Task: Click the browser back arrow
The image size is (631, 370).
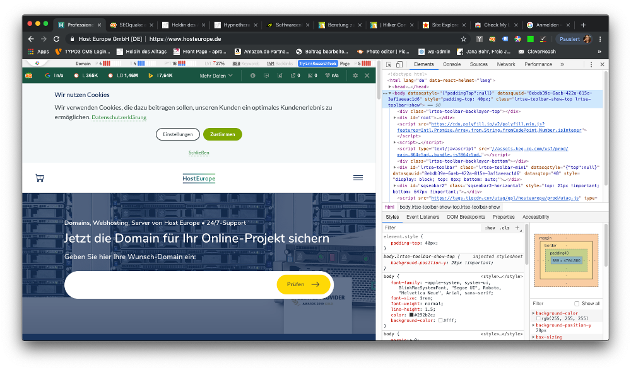Action: coord(31,39)
